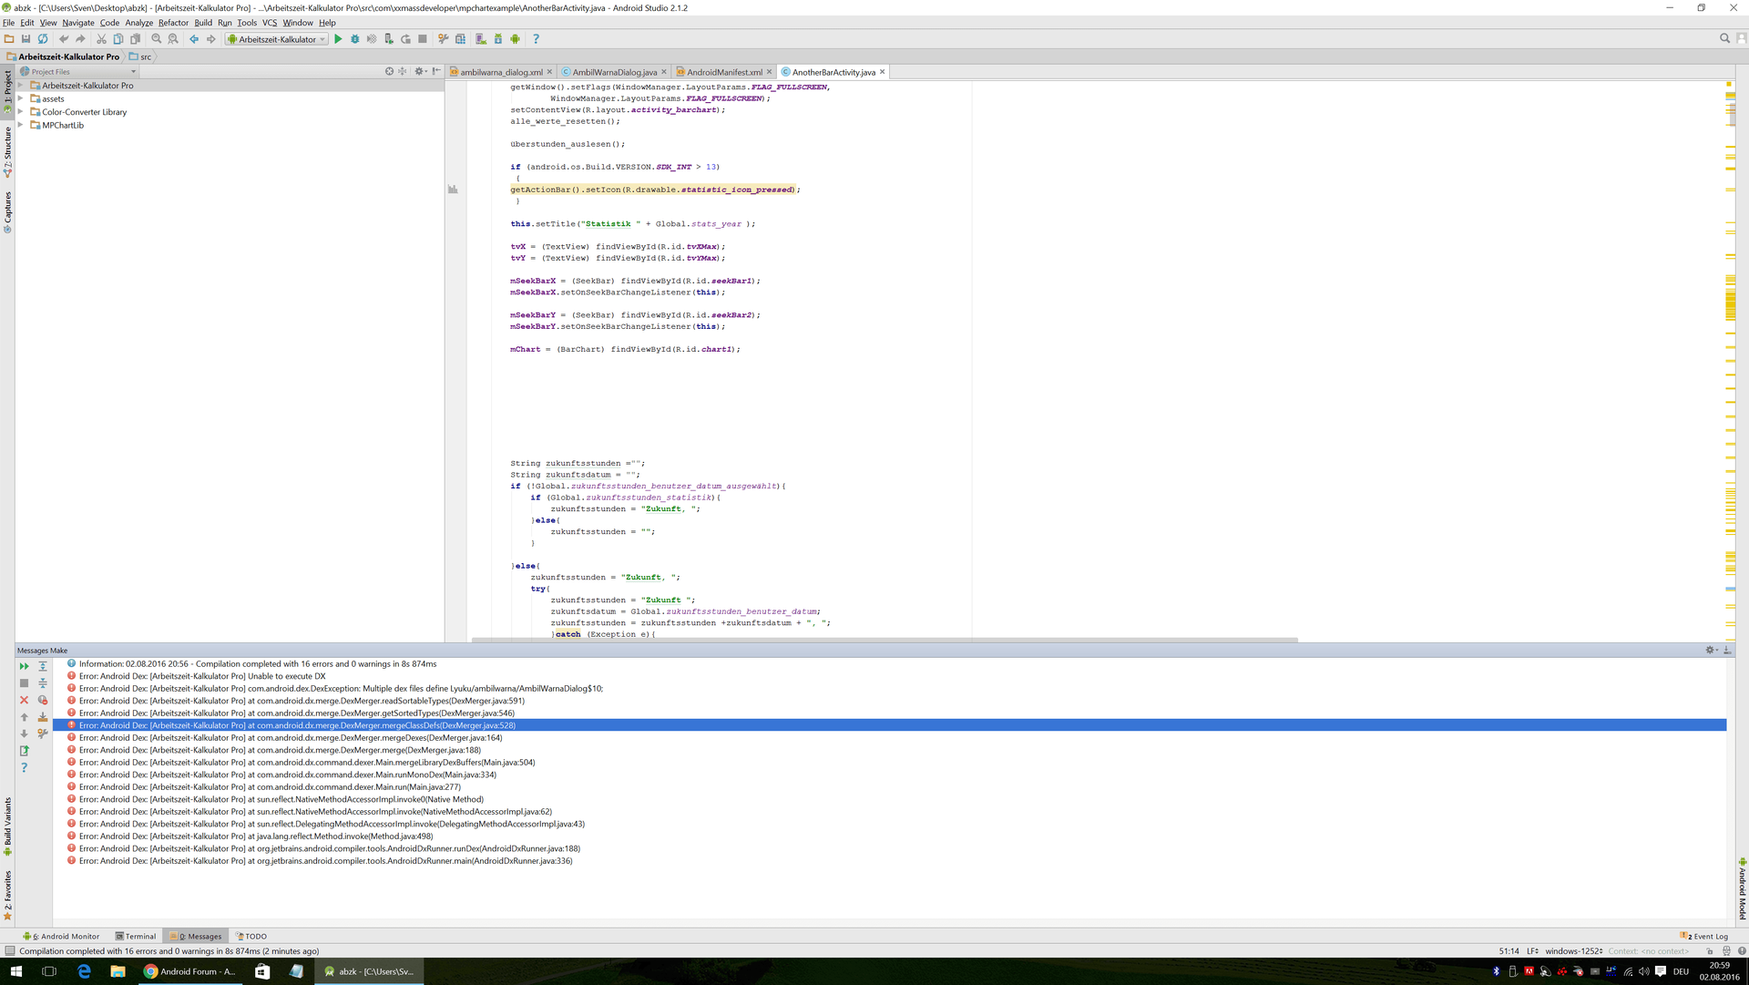
Task: Open Chrome Android Forum taskbar item
Action: [189, 971]
